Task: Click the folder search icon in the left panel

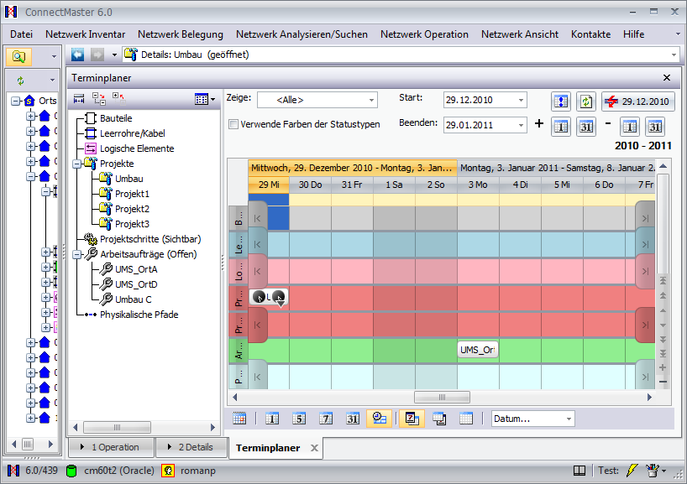Action: (x=18, y=56)
